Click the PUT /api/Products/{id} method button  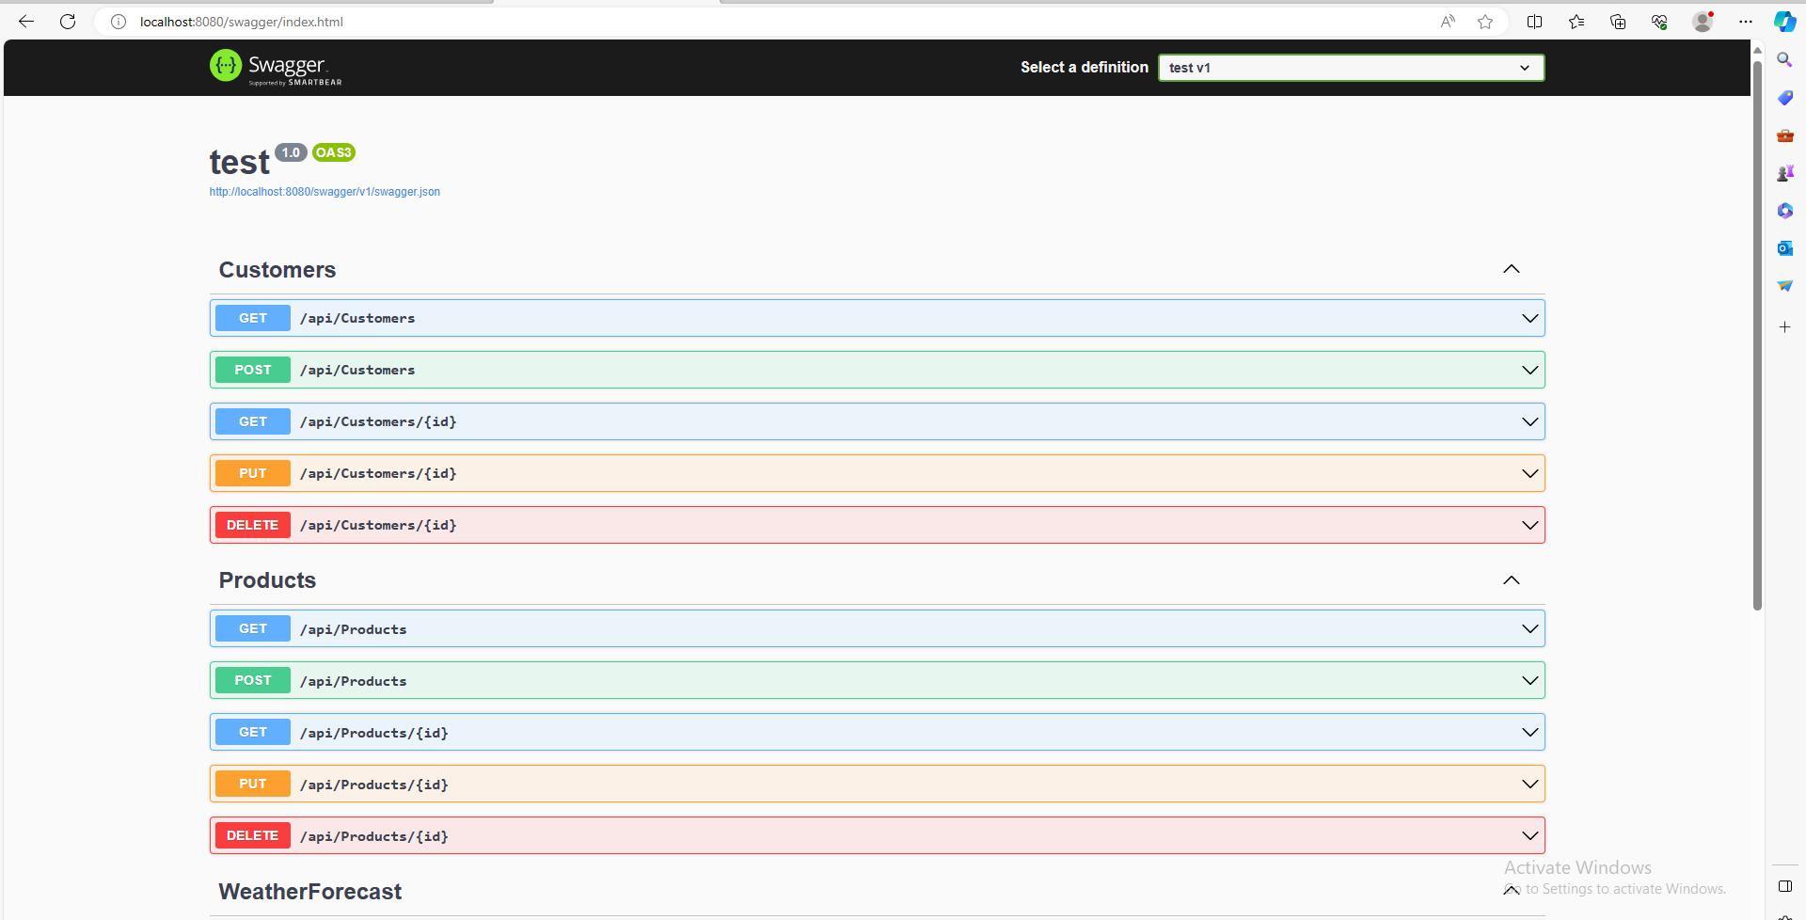click(252, 784)
